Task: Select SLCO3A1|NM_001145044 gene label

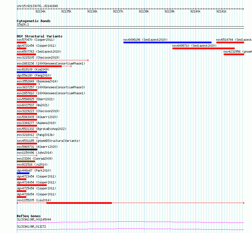Action: click(x=34, y=219)
